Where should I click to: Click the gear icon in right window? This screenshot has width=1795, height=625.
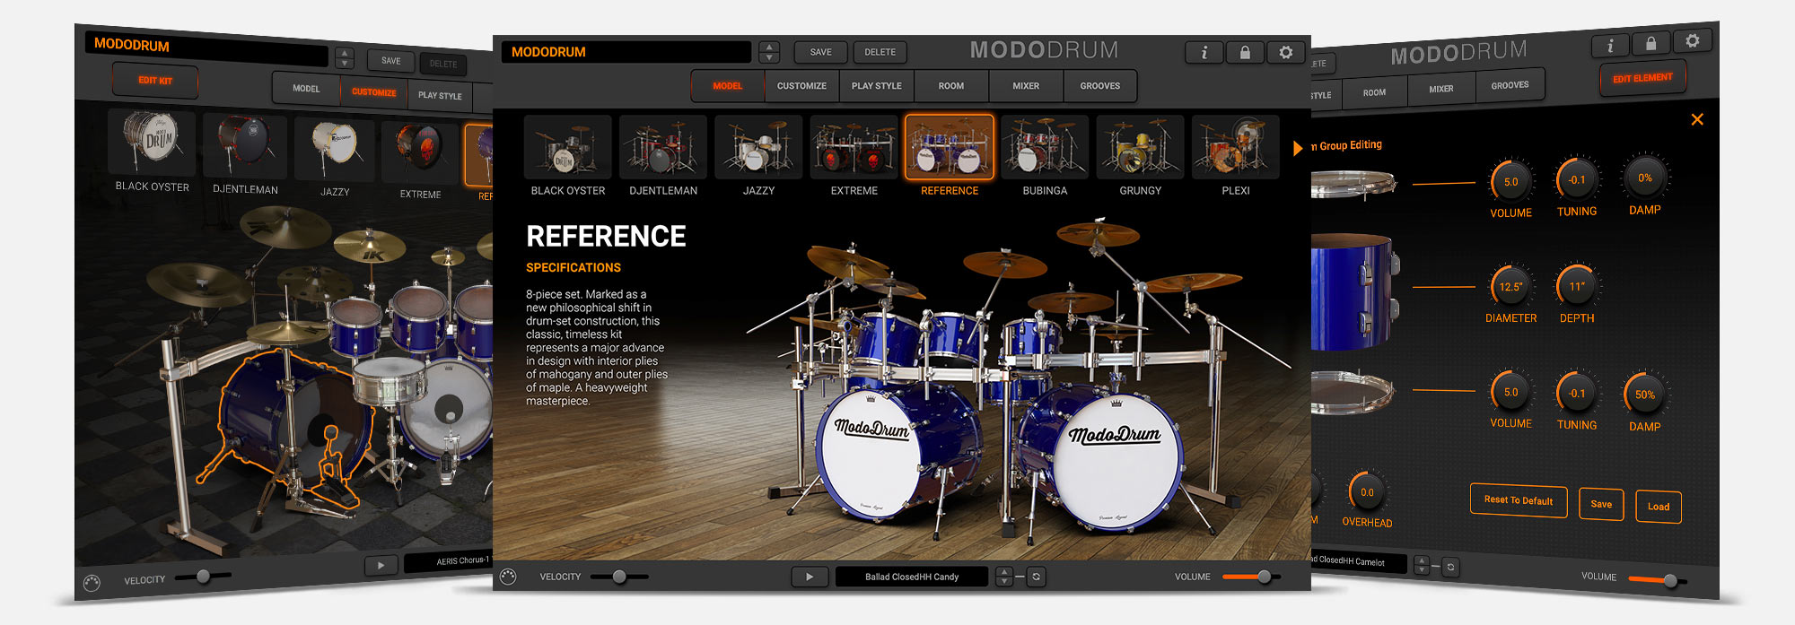click(x=1692, y=40)
